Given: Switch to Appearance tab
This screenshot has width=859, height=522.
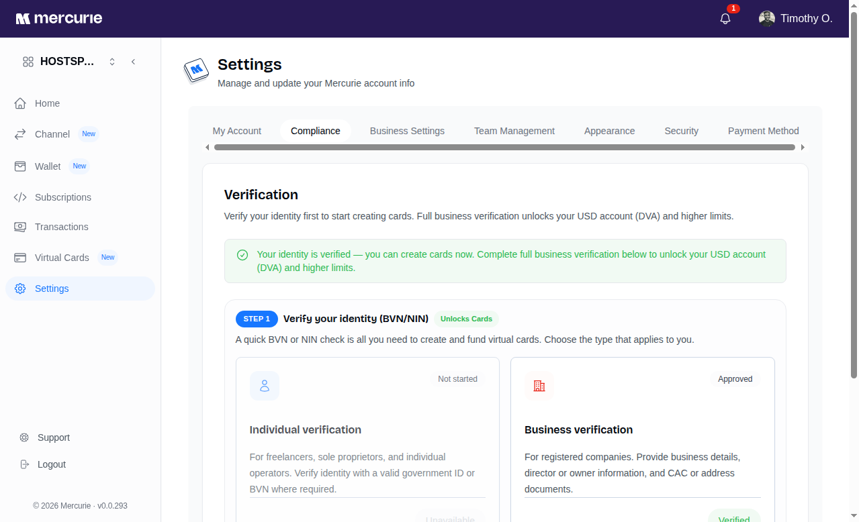Looking at the screenshot, I should coord(610,131).
